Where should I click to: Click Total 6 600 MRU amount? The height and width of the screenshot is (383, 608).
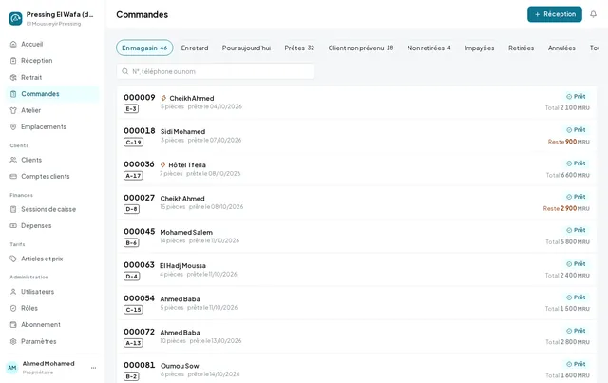point(568,175)
